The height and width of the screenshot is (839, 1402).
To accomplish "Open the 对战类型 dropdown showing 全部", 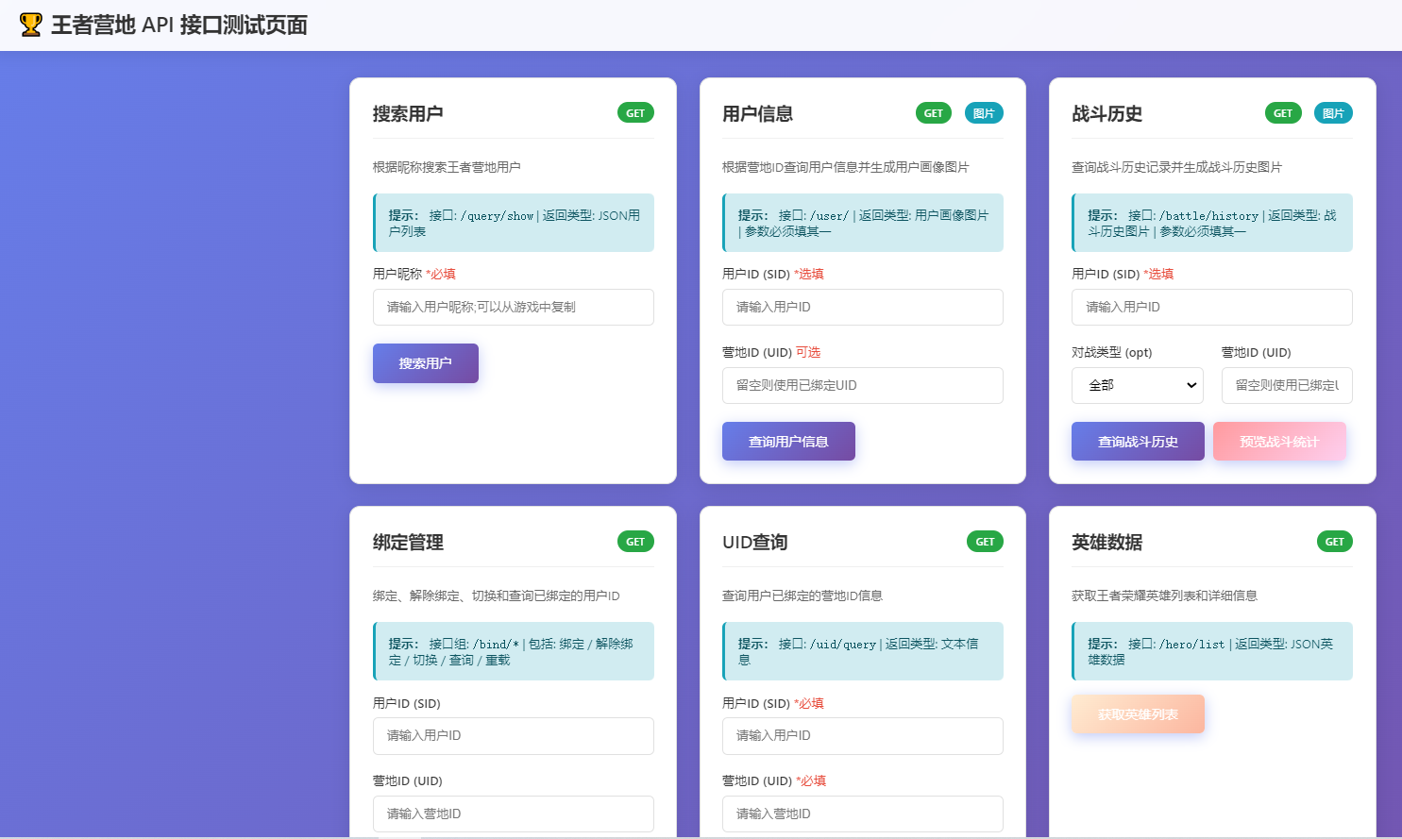I will coord(1137,385).
